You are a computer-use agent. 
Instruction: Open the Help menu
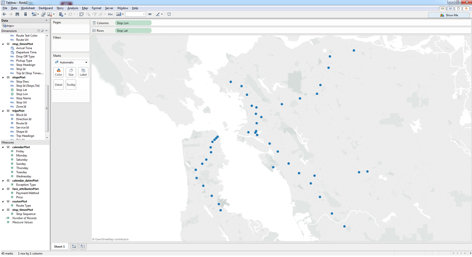tap(135, 8)
